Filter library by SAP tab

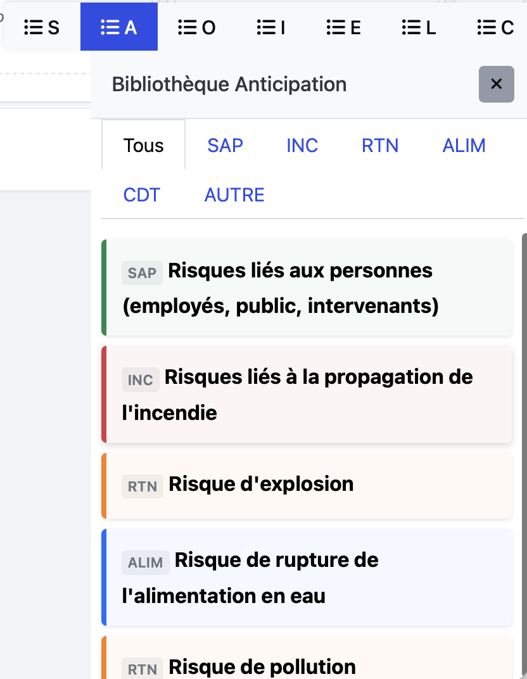click(225, 146)
